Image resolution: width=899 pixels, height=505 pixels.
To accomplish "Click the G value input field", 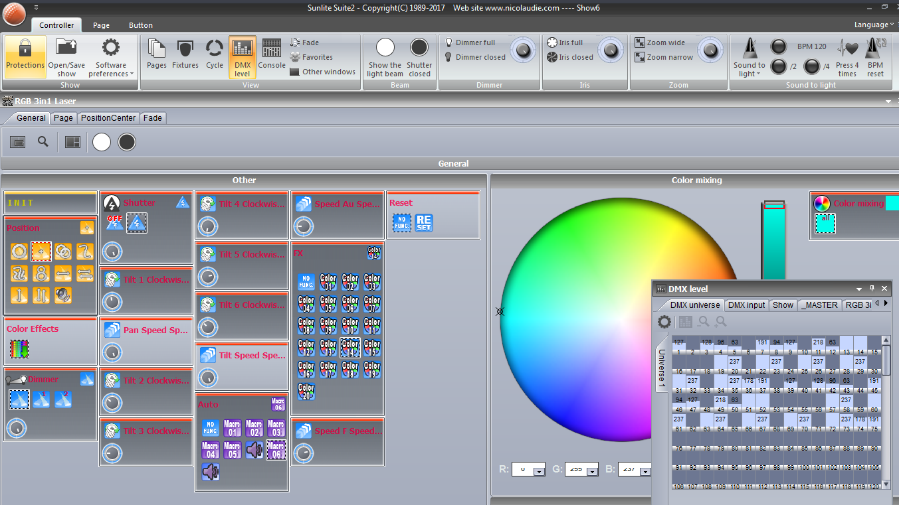I will (x=577, y=469).
